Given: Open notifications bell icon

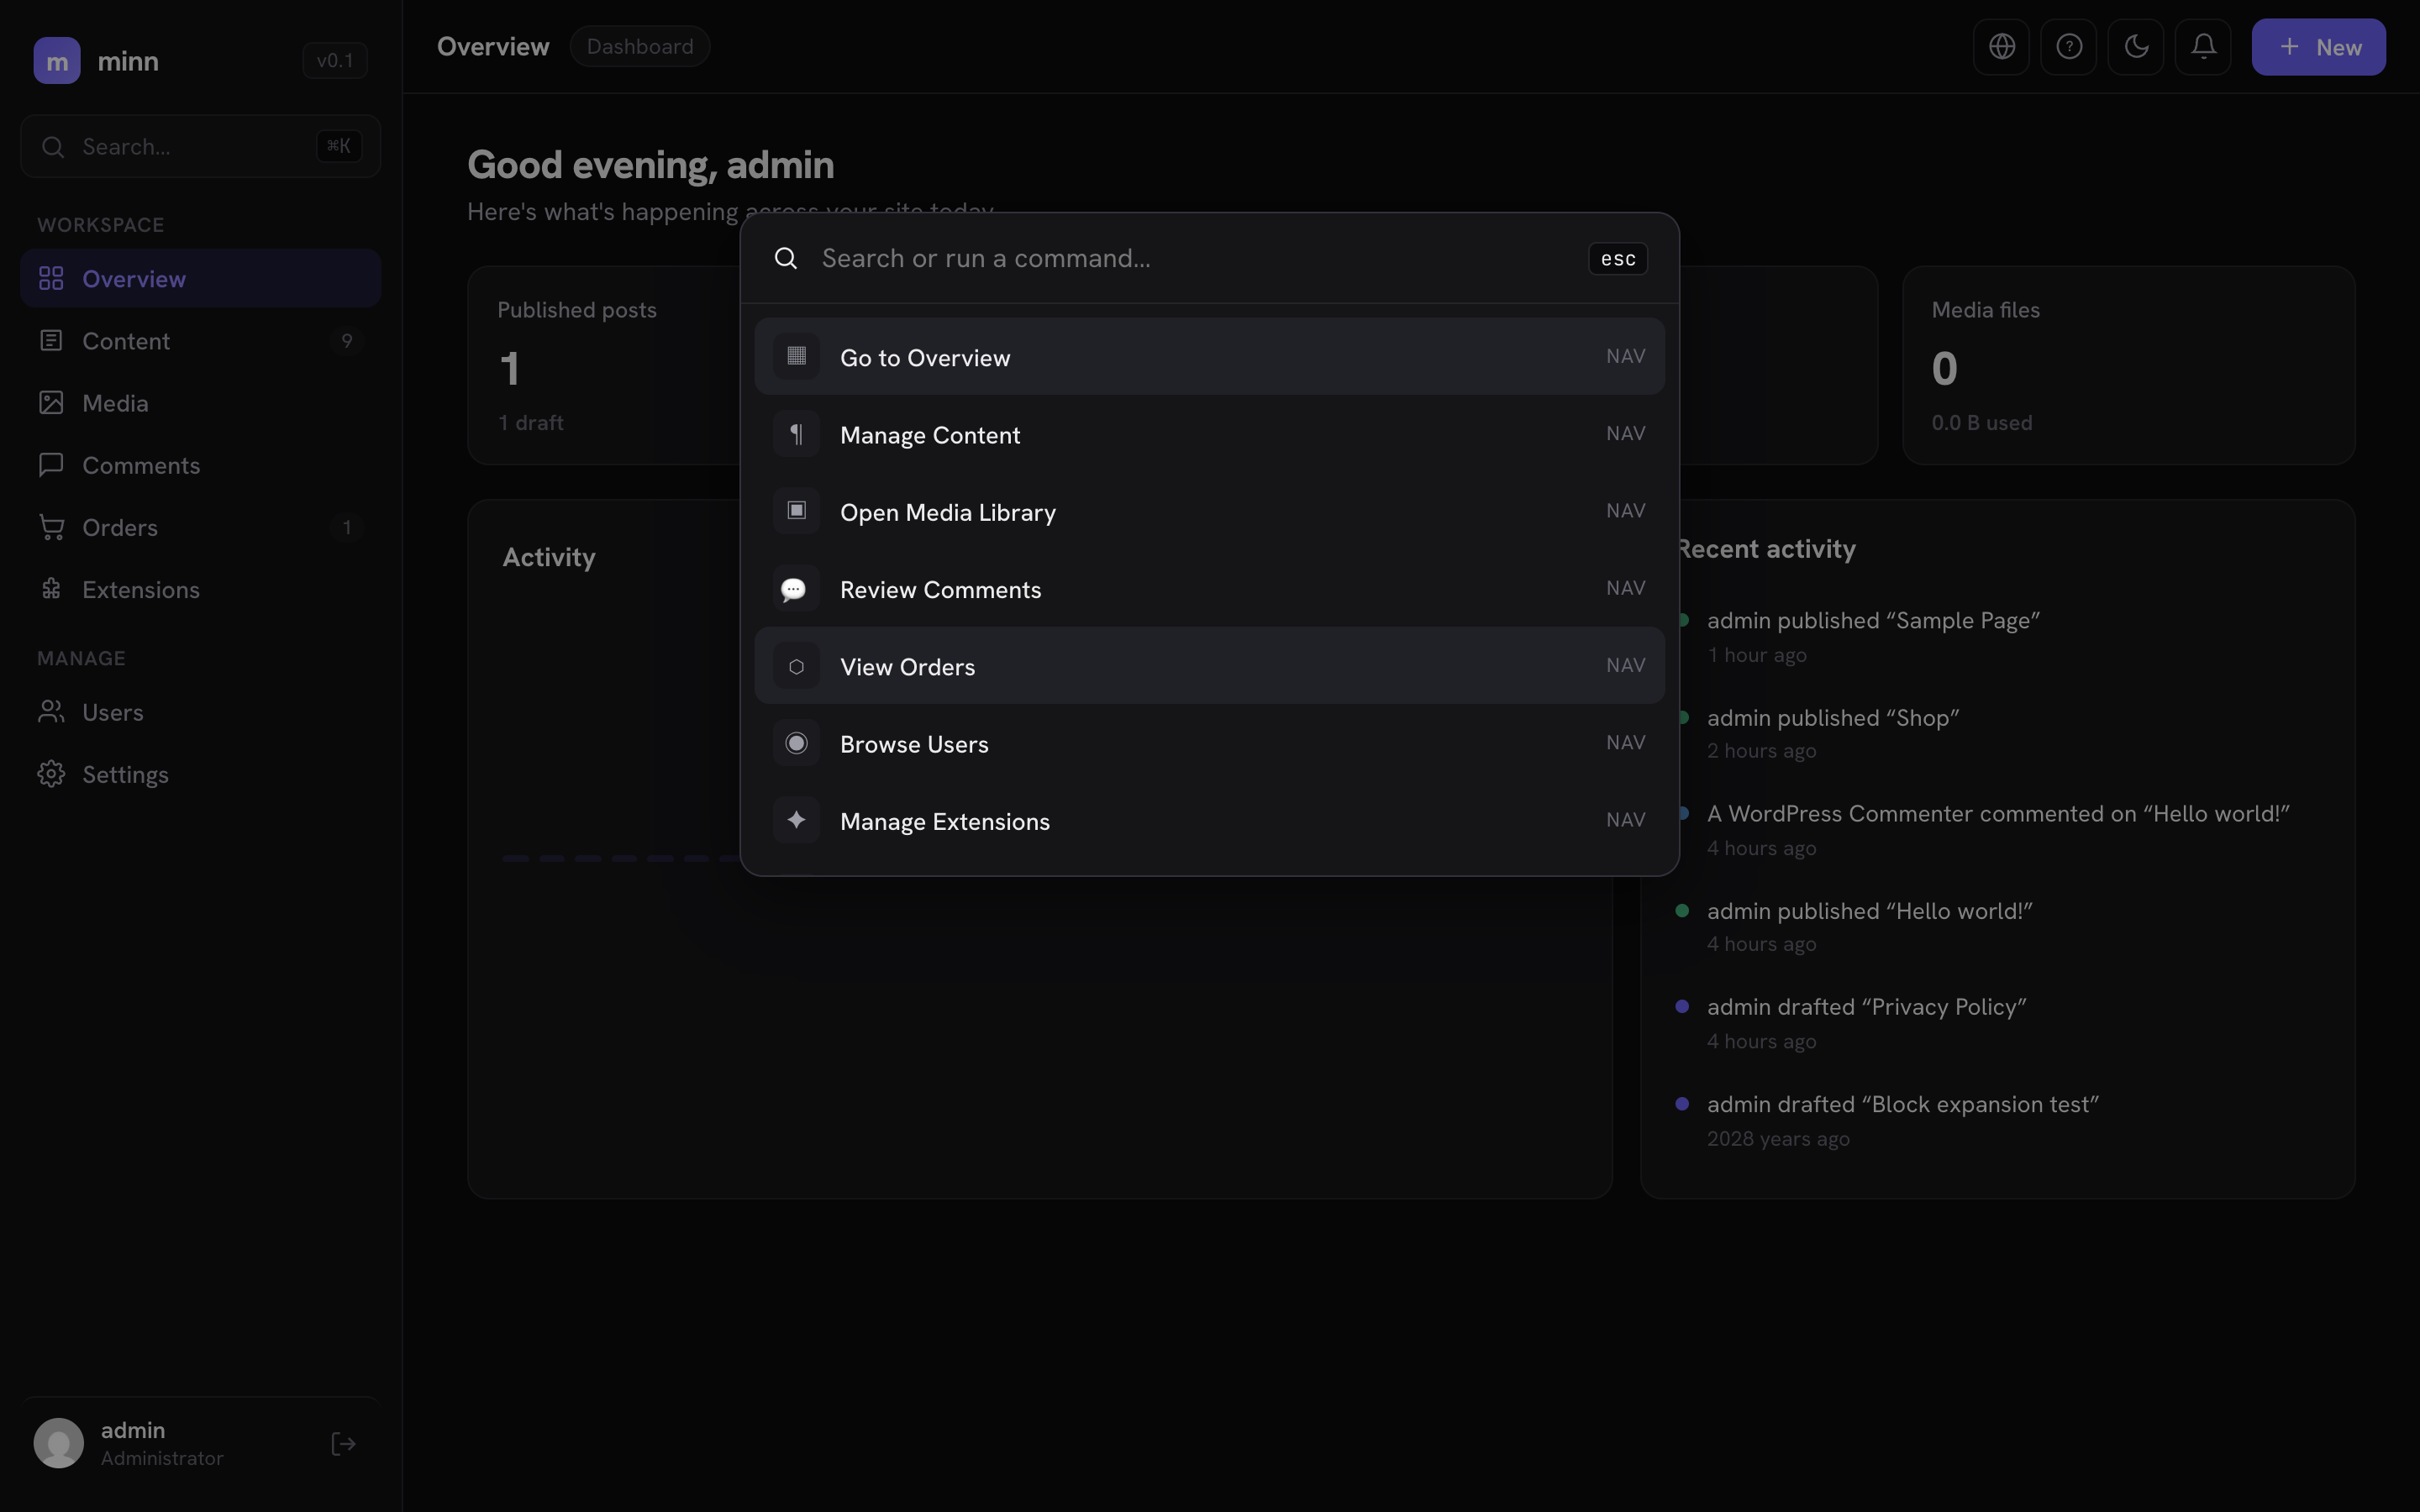Looking at the screenshot, I should 2203,47.
